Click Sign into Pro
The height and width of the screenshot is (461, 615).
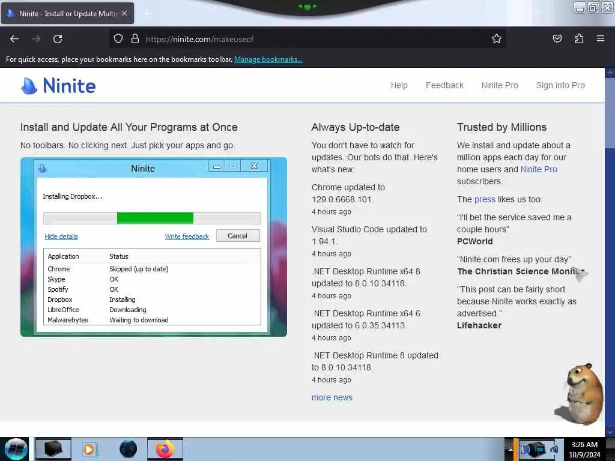pos(560,85)
